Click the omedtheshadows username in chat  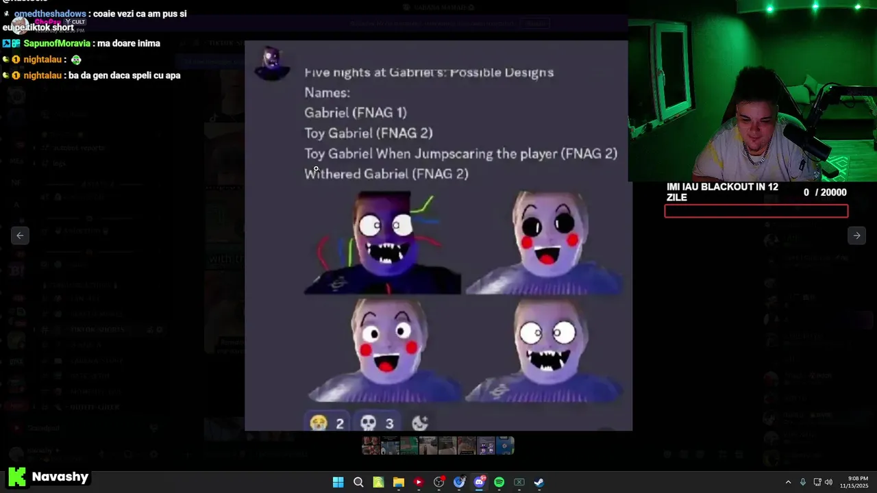click(50, 14)
